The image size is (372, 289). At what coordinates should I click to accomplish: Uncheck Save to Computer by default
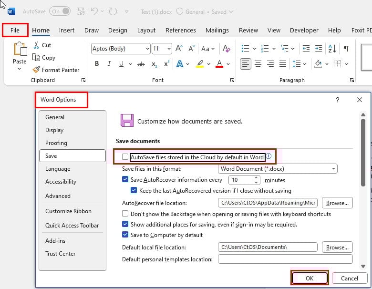pyautogui.click(x=125, y=235)
